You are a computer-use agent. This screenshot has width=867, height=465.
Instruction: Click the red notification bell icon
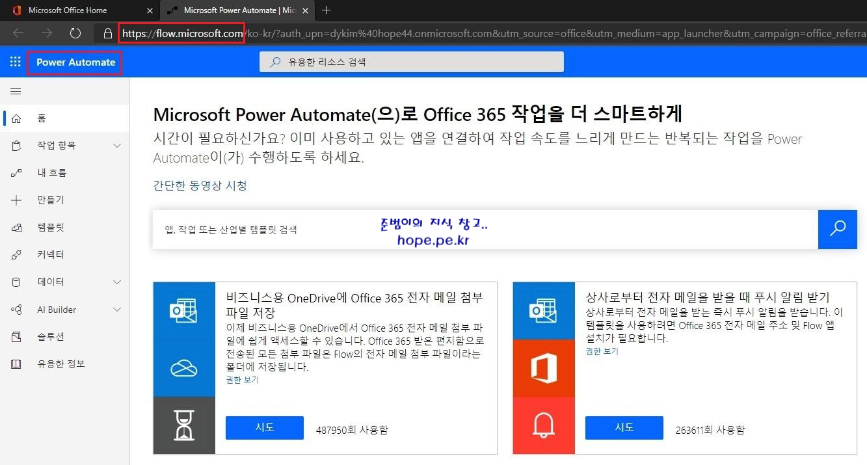(x=544, y=425)
